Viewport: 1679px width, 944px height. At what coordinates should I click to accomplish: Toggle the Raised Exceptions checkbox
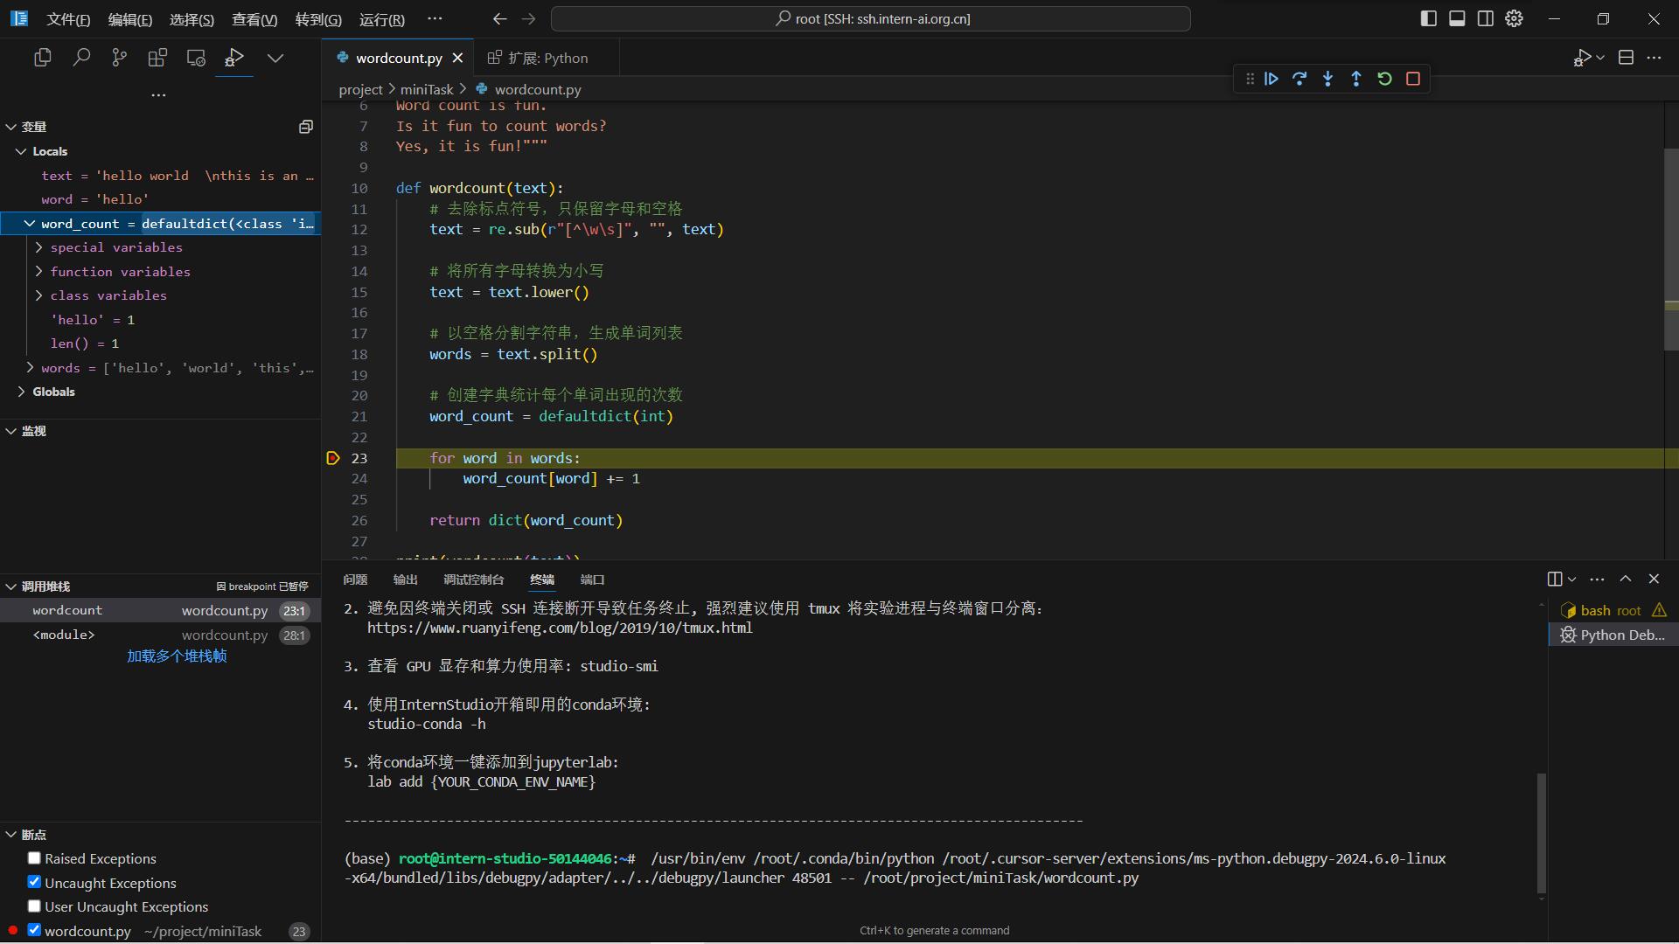(x=34, y=858)
